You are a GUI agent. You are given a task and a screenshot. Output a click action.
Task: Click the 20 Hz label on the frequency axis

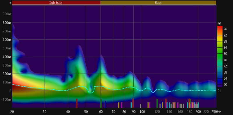(x=12, y=112)
